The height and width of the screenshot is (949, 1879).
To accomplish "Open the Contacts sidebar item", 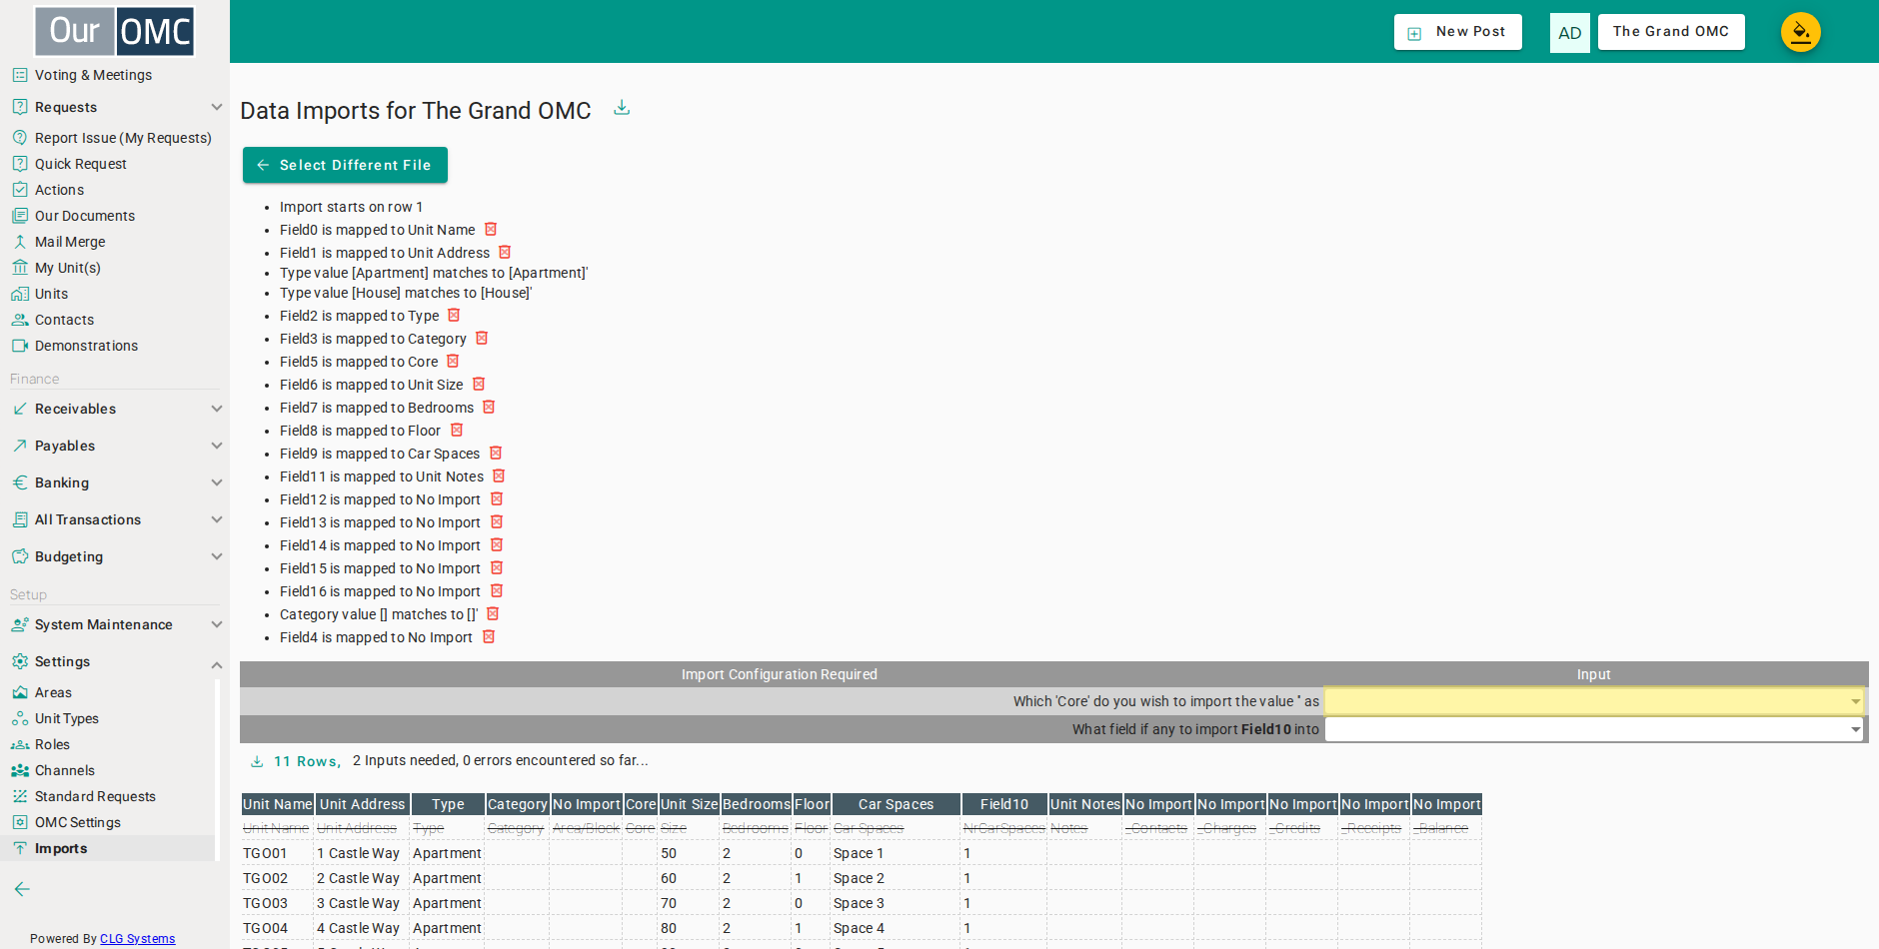I will click(64, 320).
